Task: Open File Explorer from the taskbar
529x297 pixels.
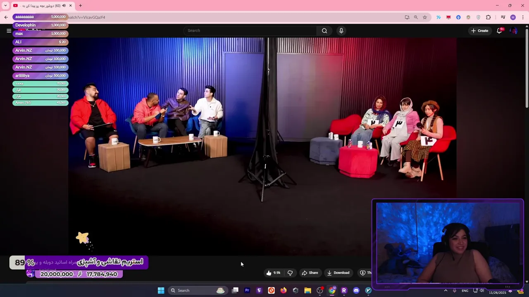Action: (x=307, y=290)
